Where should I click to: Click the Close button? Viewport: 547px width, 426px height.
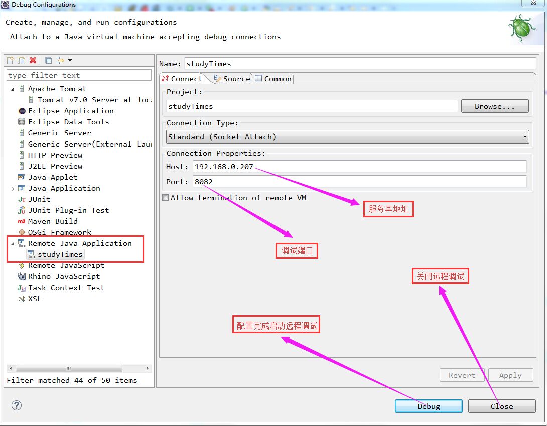click(x=502, y=406)
